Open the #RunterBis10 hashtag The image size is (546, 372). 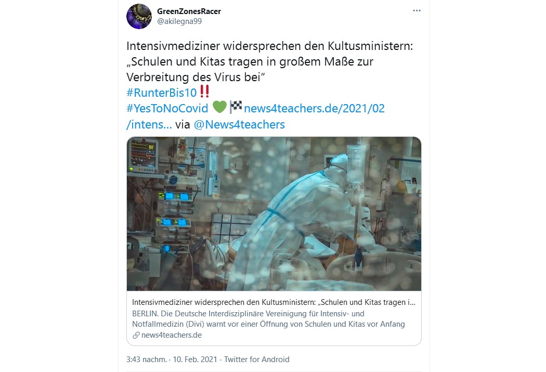click(162, 93)
